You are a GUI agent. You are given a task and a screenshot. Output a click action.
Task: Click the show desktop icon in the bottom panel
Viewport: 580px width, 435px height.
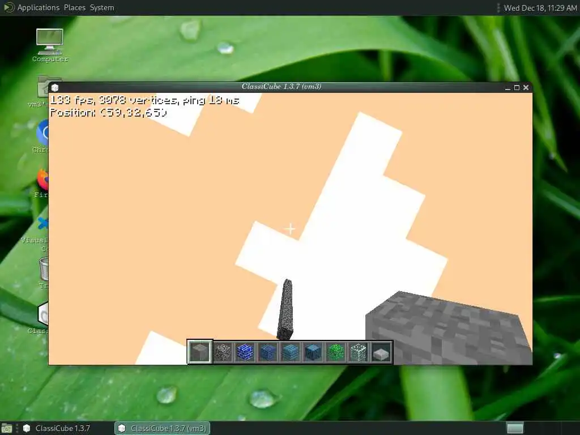(x=7, y=428)
